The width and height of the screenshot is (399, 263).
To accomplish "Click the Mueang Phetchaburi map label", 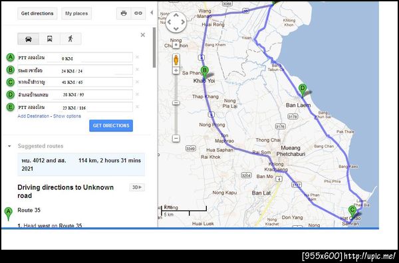I will pyautogui.click(x=291, y=151).
